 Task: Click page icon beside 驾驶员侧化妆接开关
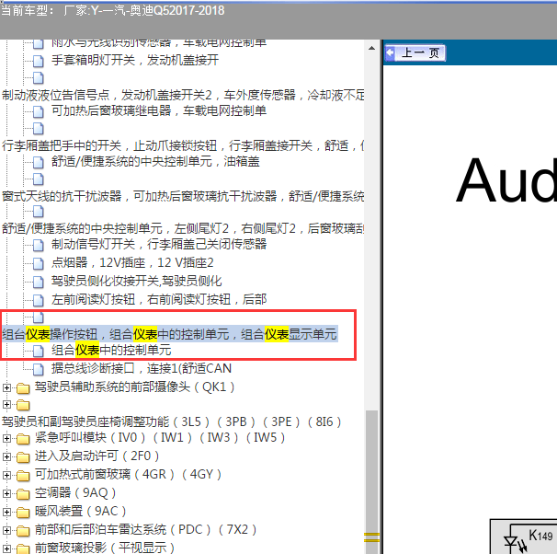pos(39,283)
